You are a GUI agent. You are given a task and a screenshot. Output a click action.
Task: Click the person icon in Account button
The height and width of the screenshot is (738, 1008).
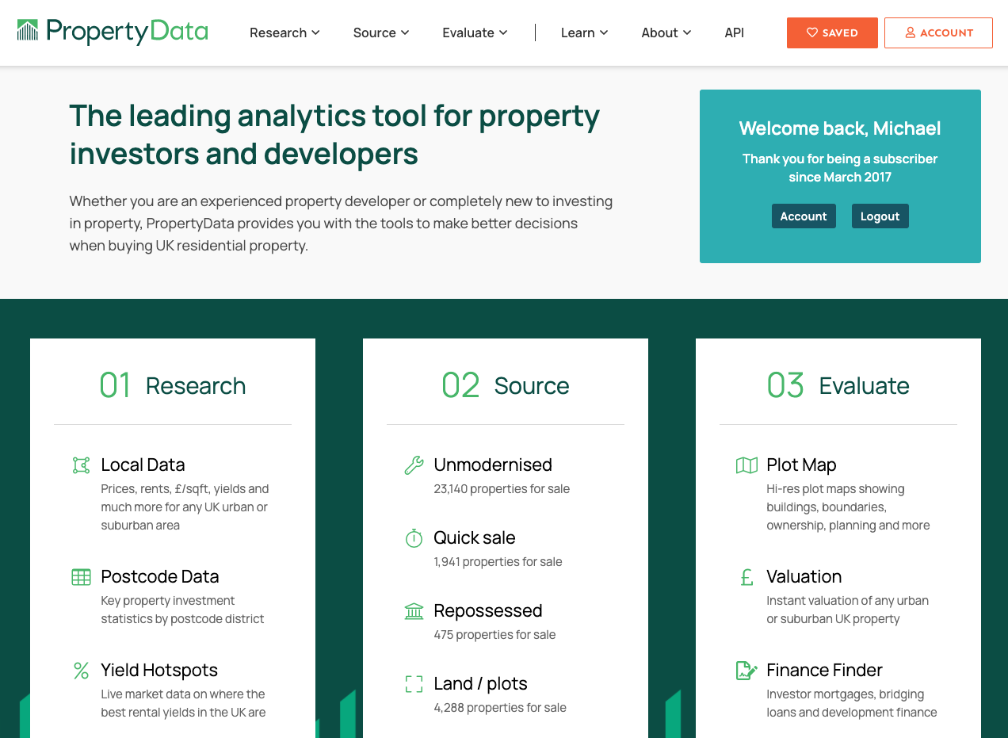pyautogui.click(x=911, y=33)
